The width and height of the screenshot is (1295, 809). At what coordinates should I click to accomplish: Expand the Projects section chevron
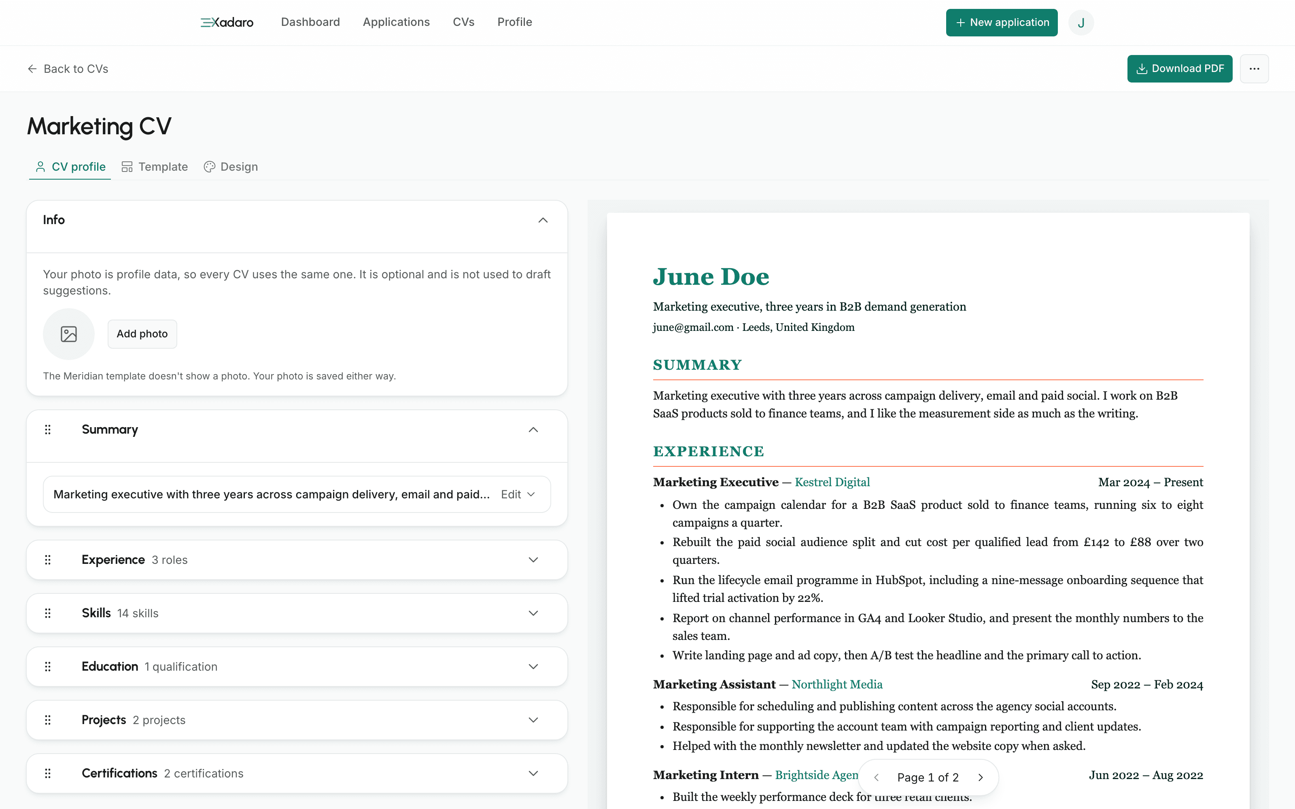point(533,720)
